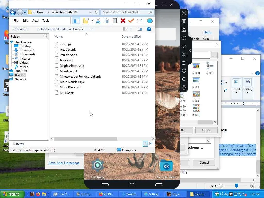The image size is (264, 198).
Task: Open Cx File Explorer app icon
Action: 166,166
